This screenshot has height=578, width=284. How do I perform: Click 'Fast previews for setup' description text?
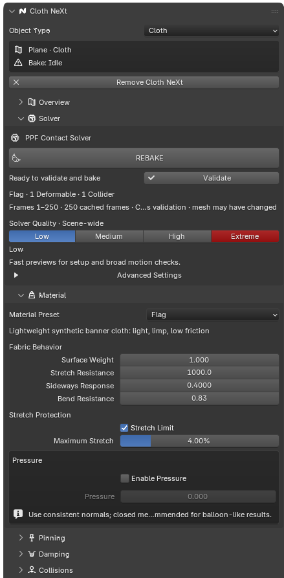coord(94,262)
